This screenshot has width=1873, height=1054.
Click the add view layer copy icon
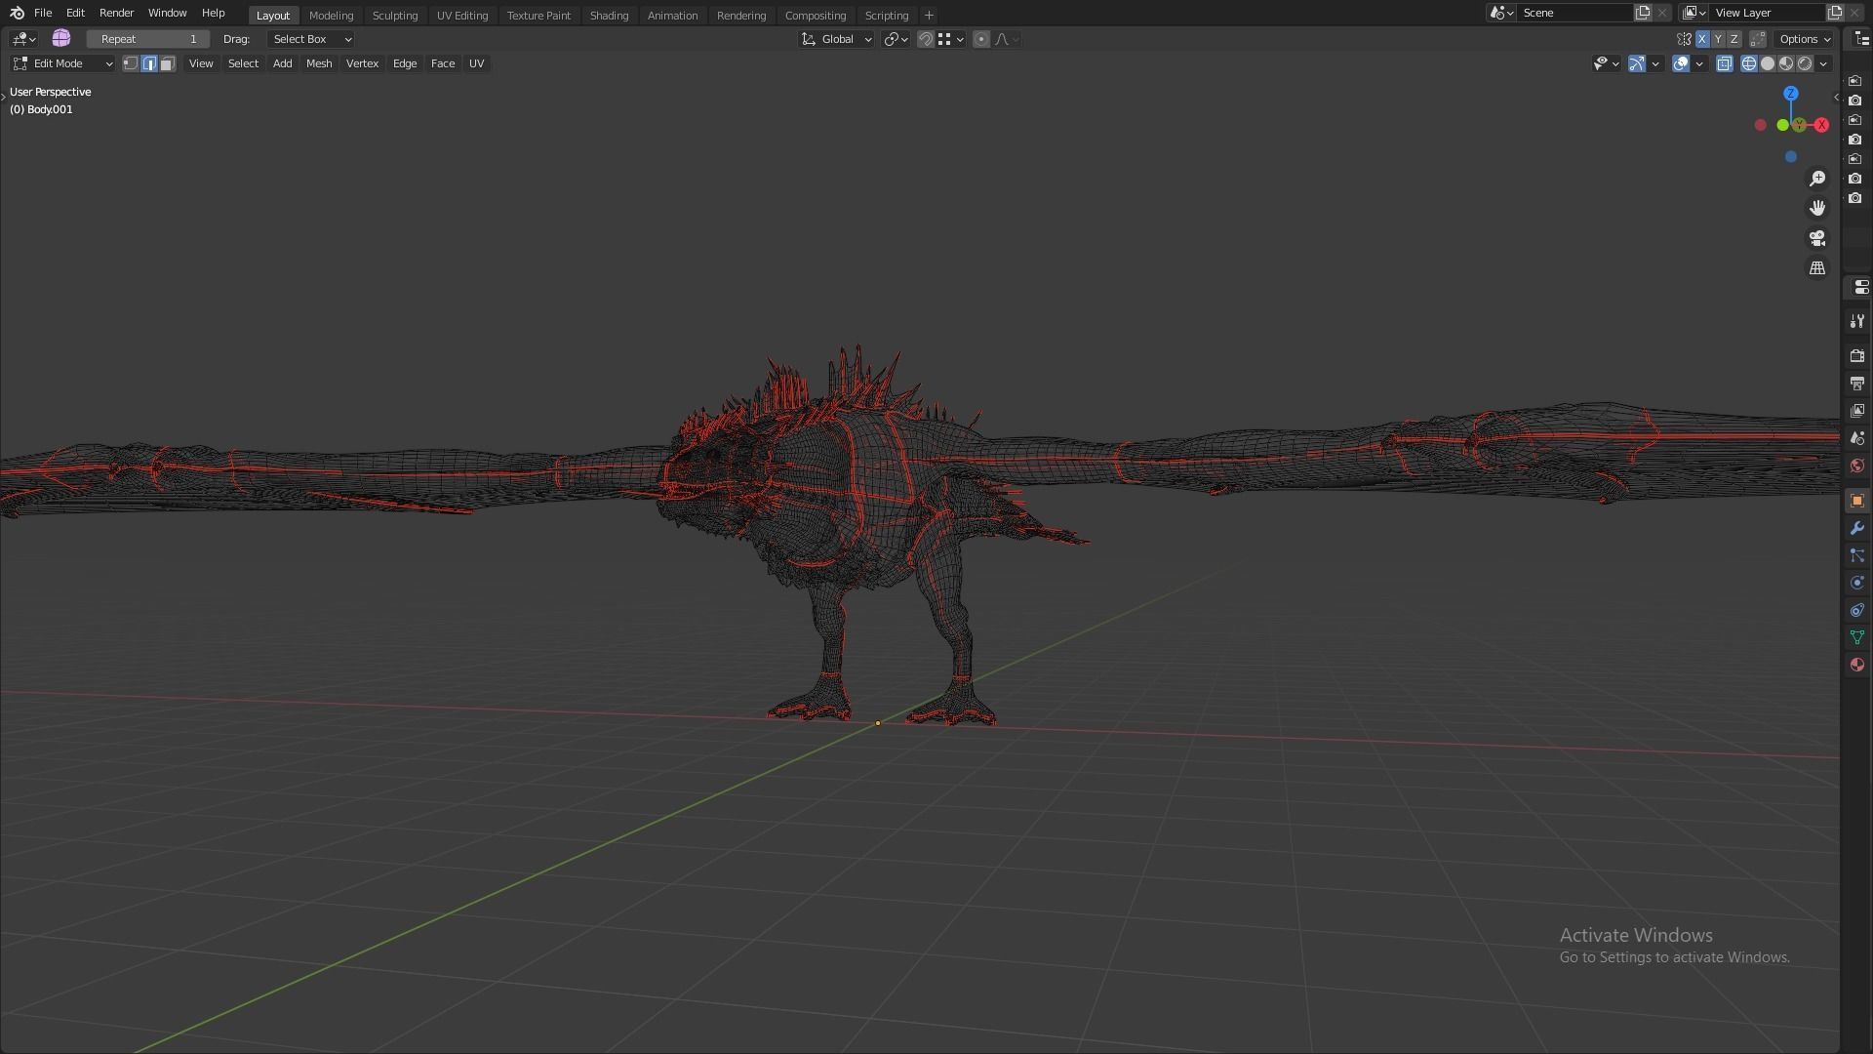[1835, 13]
